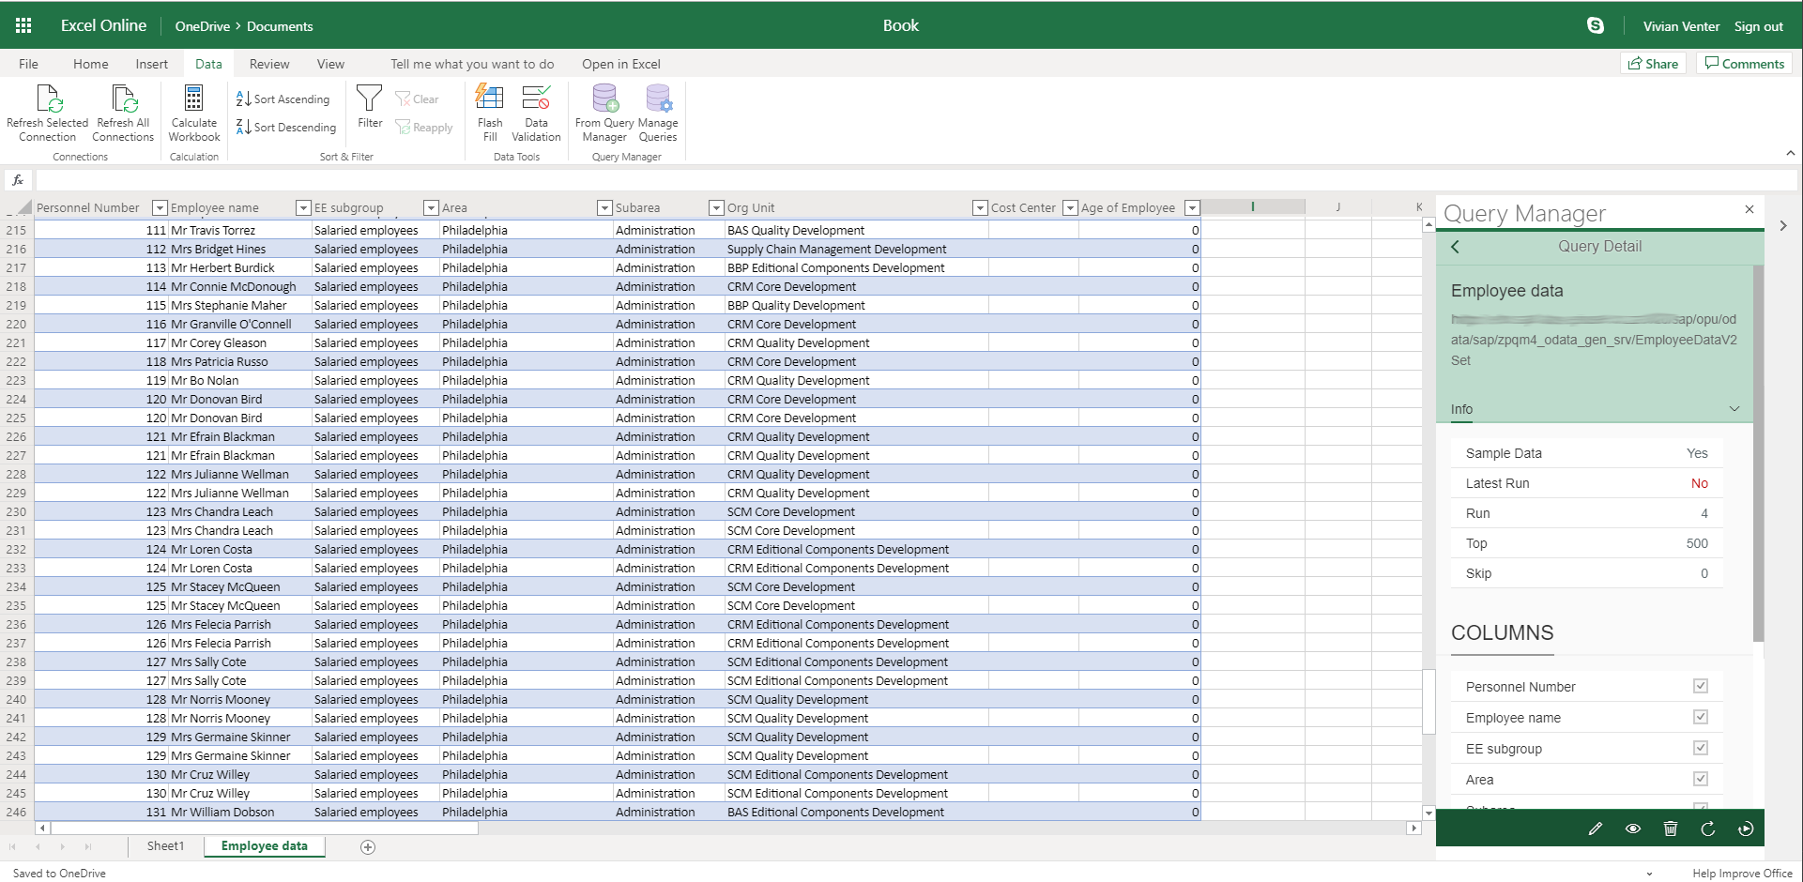Viewport: 1803px width, 882px height.
Task: Click From Query Manager
Action: tap(604, 111)
